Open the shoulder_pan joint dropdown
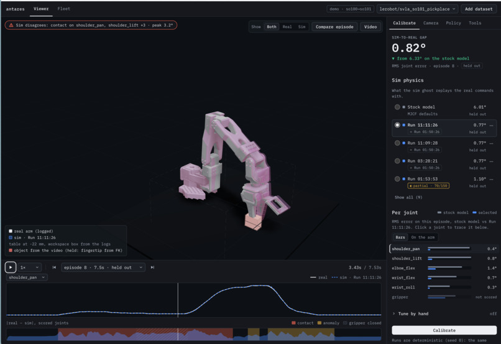The height and width of the screenshot is (344, 501). pyautogui.click(x=27, y=277)
